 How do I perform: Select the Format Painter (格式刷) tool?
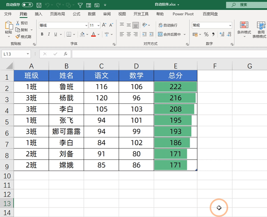pos(23,37)
